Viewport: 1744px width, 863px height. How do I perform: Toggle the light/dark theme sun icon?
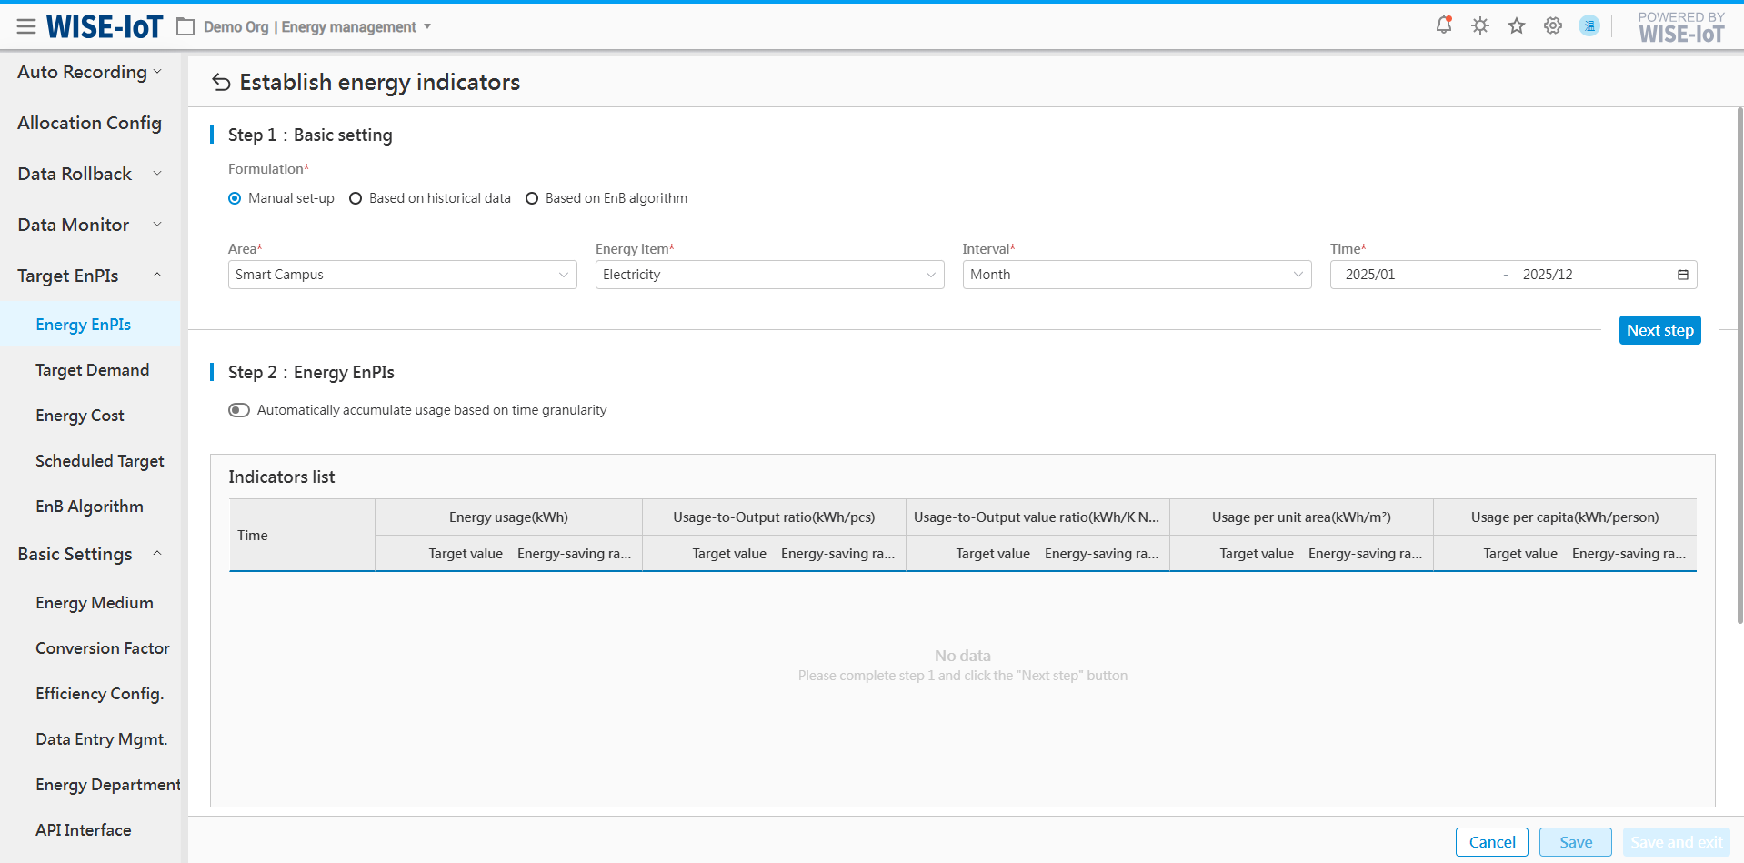pos(1480,25)
